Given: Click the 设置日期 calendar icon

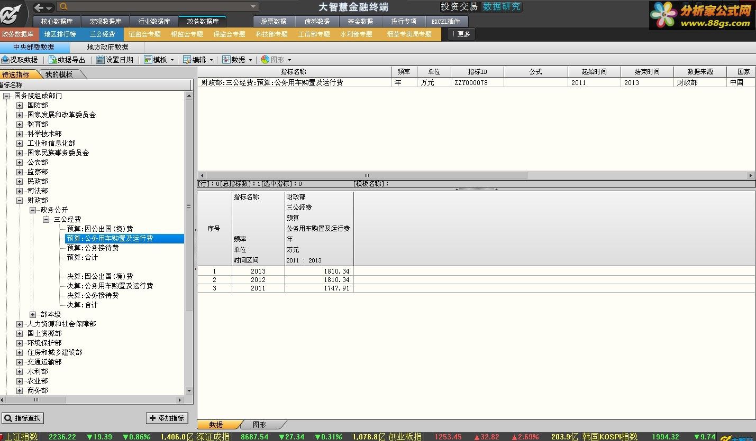Looking at the screenshot, I should [x=100, y=60].
